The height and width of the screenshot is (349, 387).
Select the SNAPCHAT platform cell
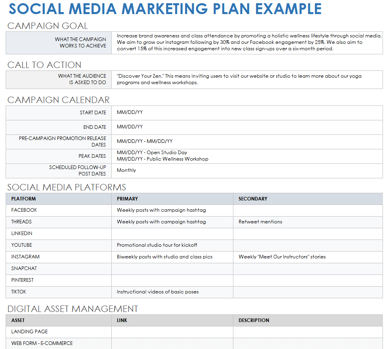pyautogui.click(x=58, y=268)
